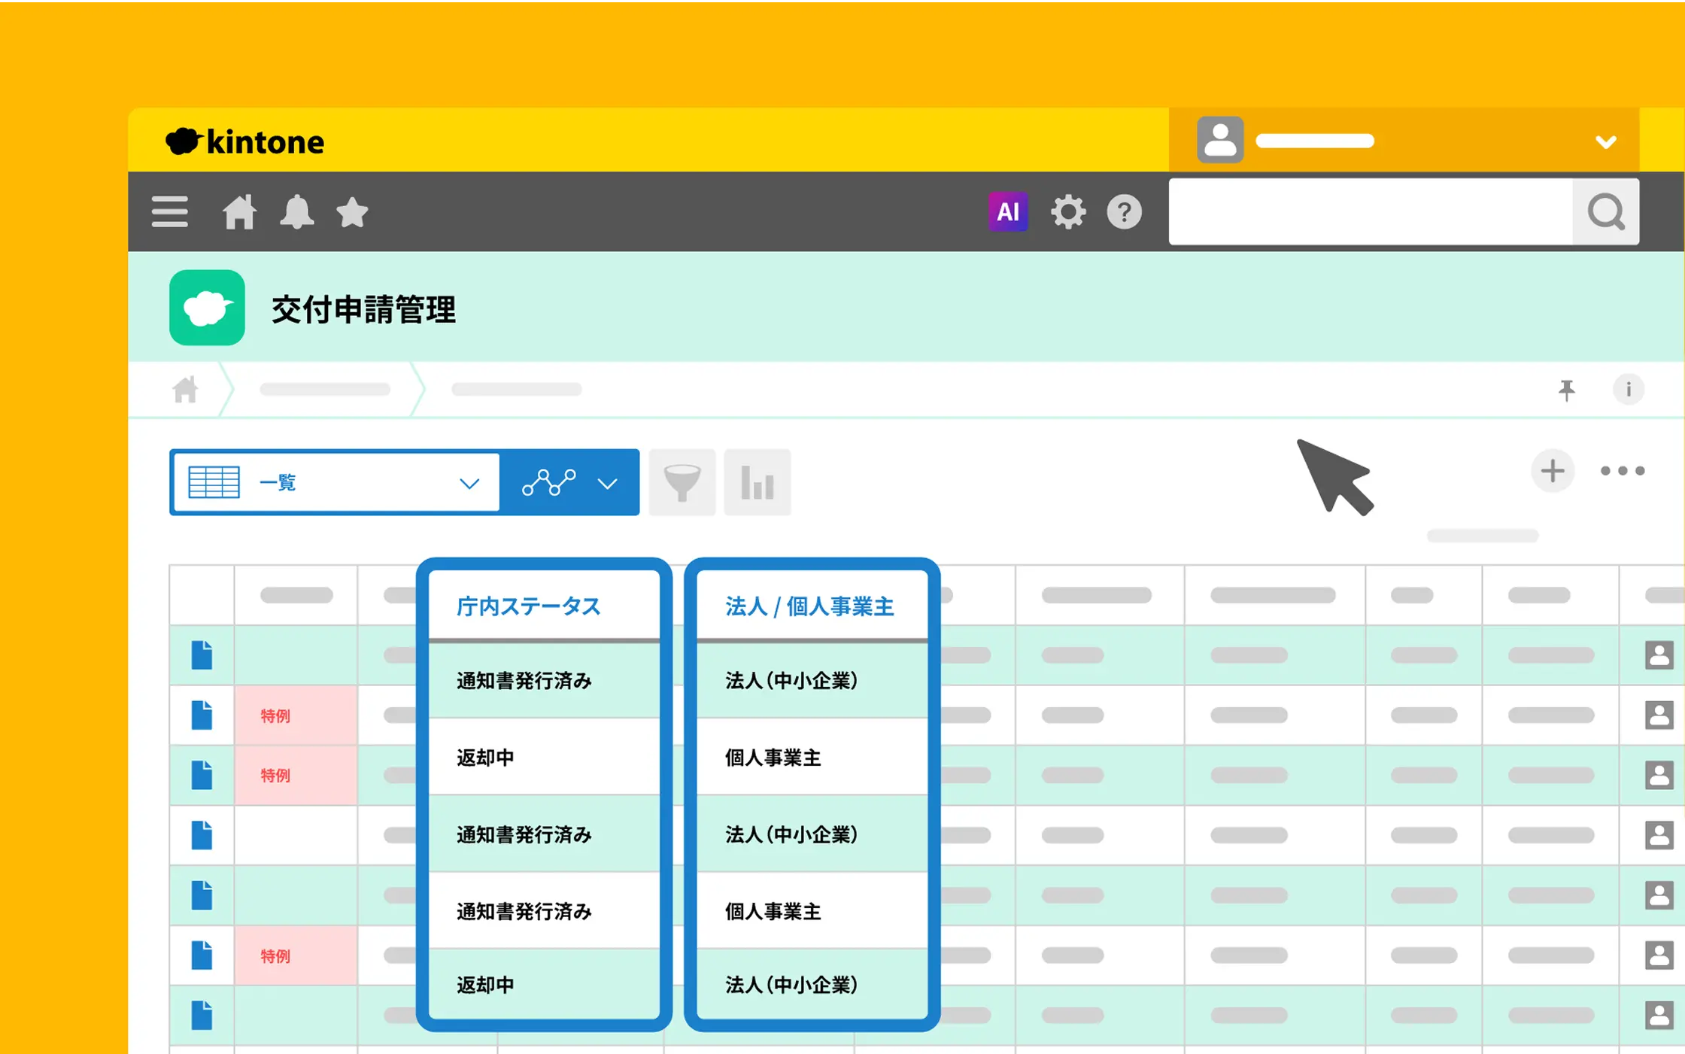Add a new record with plus button

tap(1553, 471)
